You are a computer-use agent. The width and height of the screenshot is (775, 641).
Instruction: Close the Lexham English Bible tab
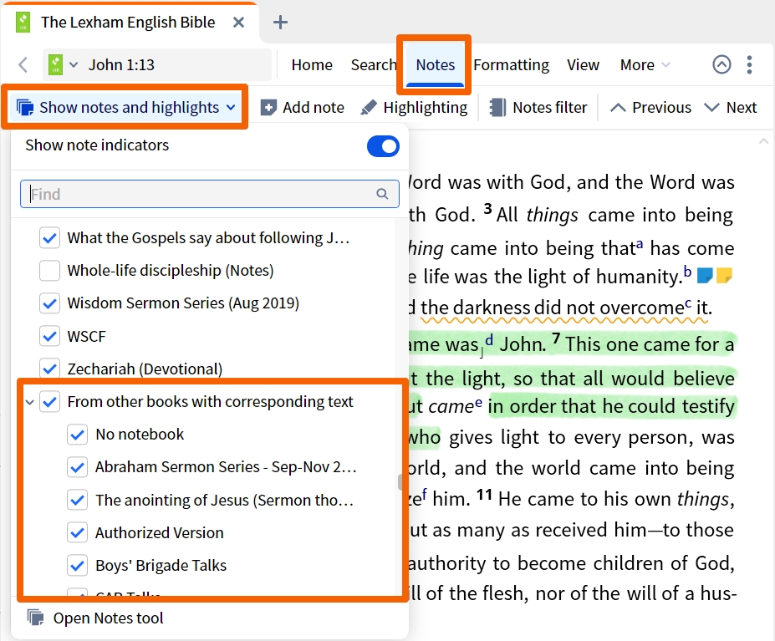[x=239, y=23]
